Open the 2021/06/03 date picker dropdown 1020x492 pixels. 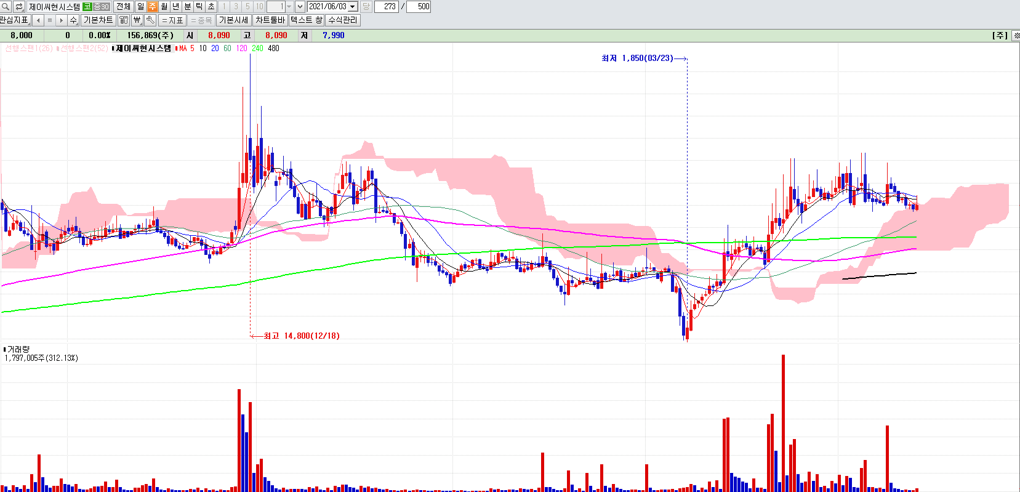coord(353,6)
